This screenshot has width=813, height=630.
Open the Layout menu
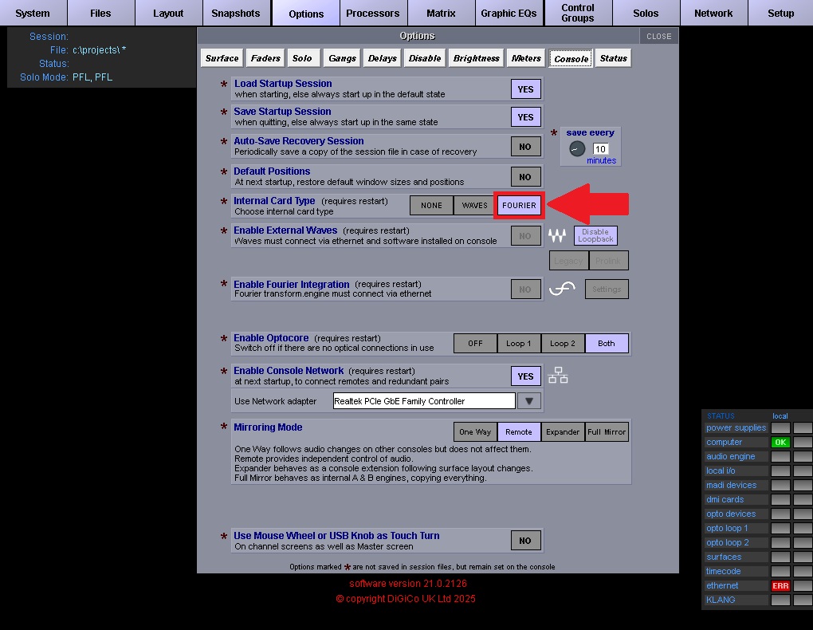point(168,13)
